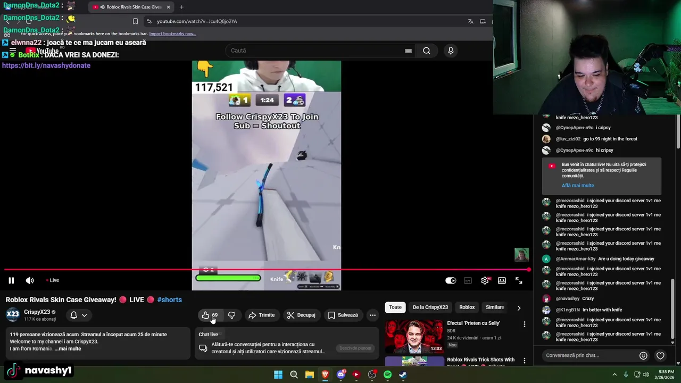Close the Roblox Rivals browser tab
The height and width of the screenshot is (383, 681).
pos(169,7)
